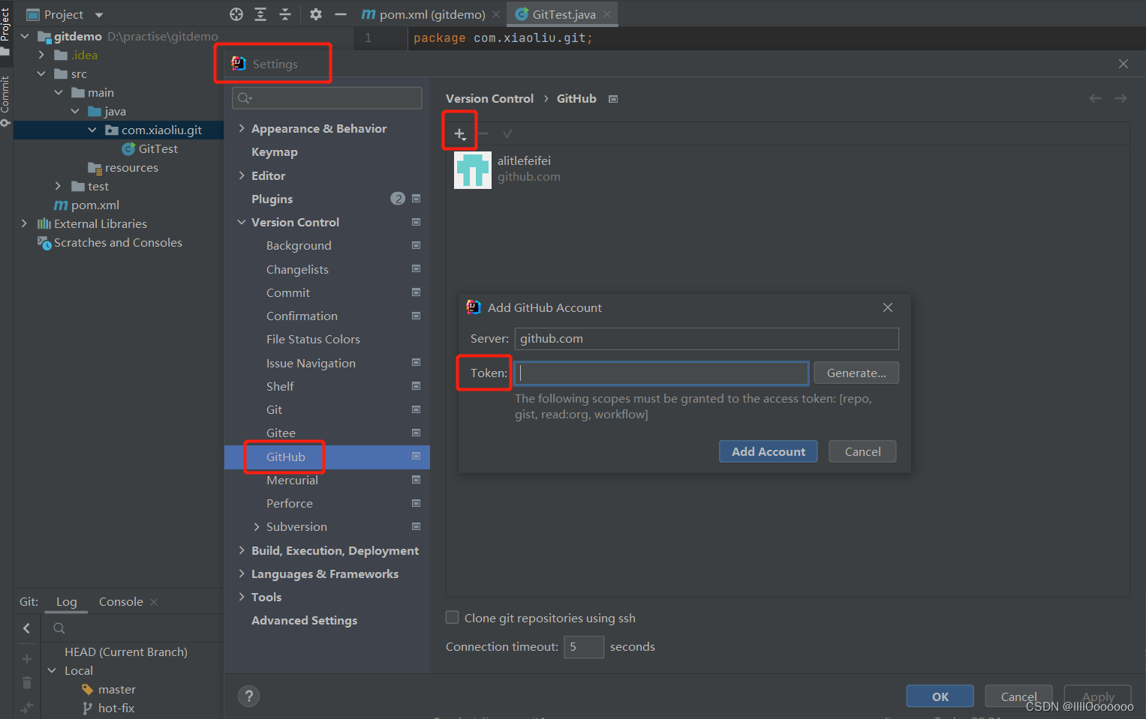The height and width of the screenshot is (719, 1146).
Task: Collapse the Version Control settings group
Action: [x=242, y=222]
